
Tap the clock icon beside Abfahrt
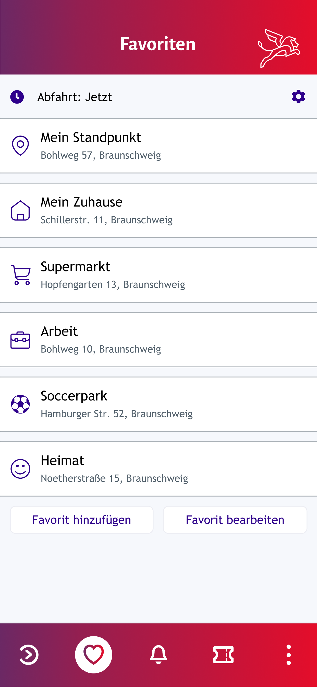tap(17, 97)
